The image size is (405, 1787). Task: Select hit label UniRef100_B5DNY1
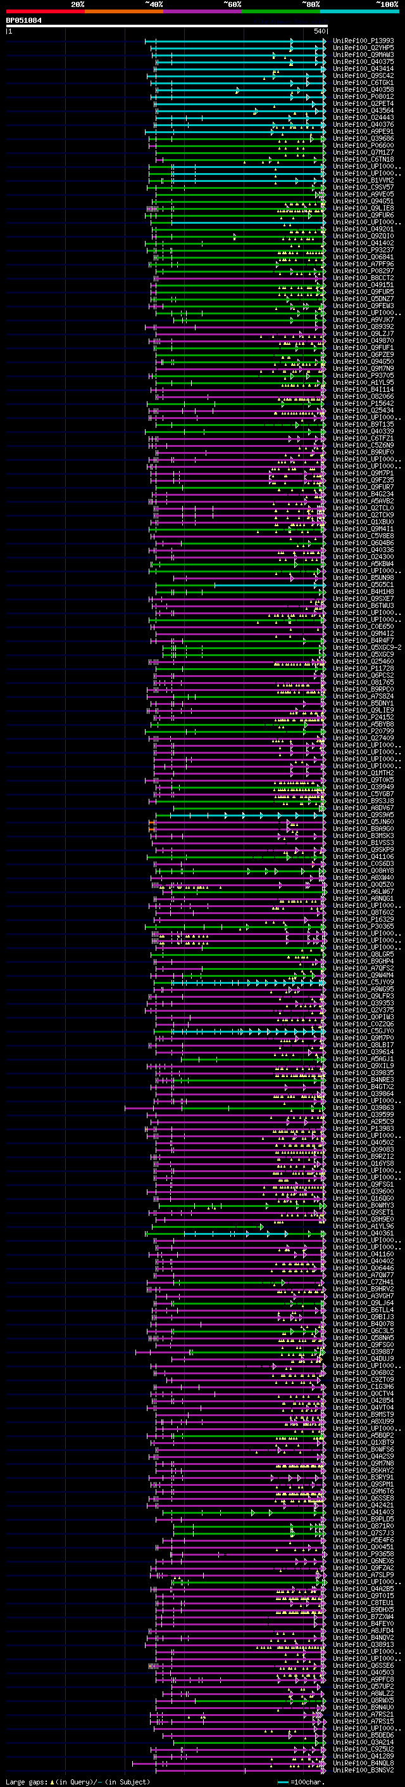pyautogui.click(x=363, y=704)
